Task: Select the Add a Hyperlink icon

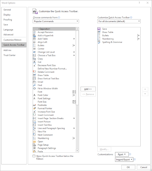Action: (34, 35)
